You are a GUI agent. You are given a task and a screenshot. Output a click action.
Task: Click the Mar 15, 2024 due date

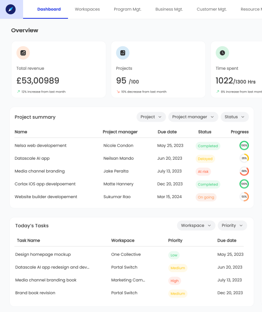pos(170,197)
